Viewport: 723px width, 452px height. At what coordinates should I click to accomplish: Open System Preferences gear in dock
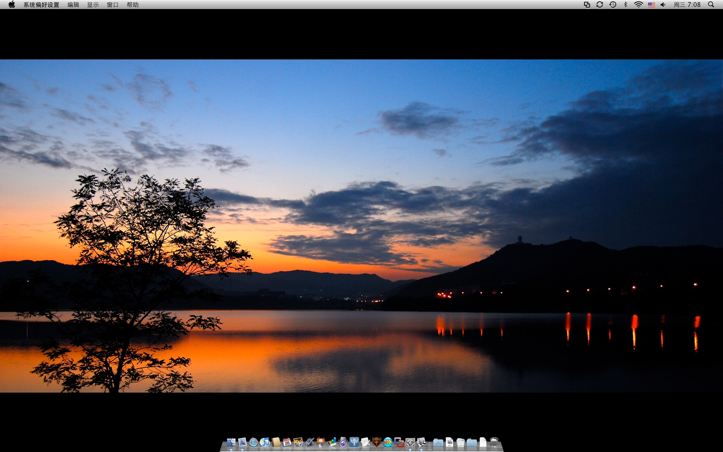coord(410,442)
